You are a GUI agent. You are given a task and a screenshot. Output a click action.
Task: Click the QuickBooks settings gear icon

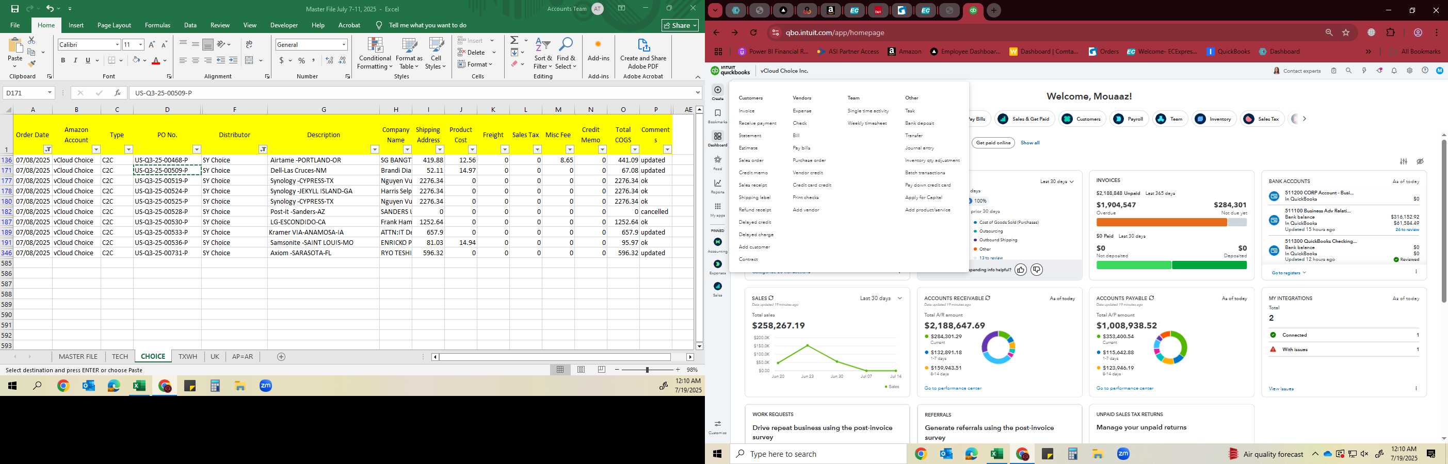click(x=1409, y=71)
